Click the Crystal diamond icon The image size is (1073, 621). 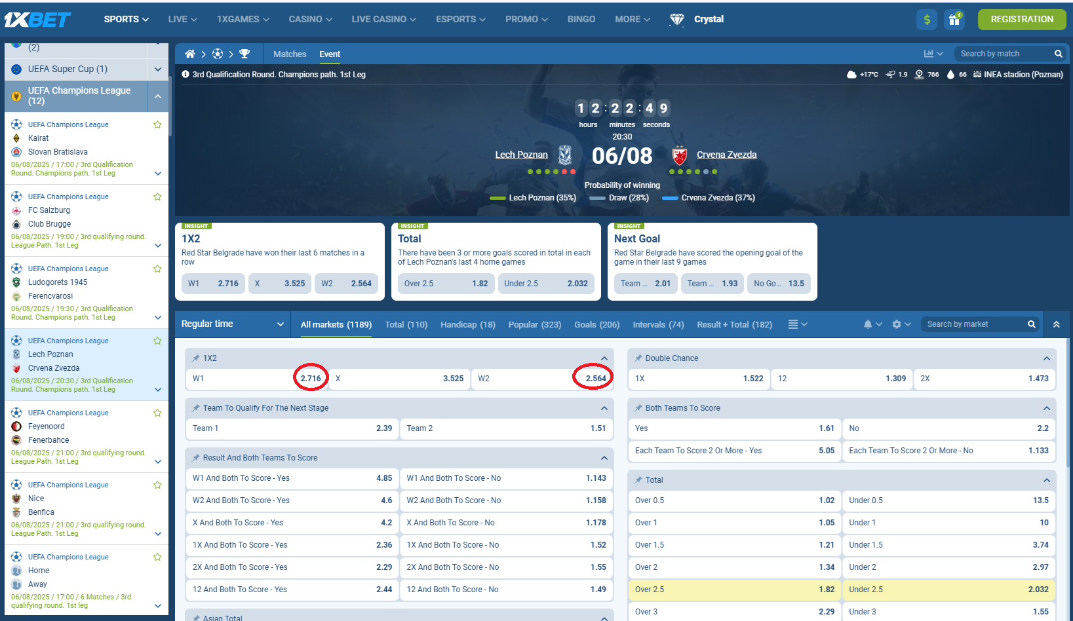pos(676,20)
